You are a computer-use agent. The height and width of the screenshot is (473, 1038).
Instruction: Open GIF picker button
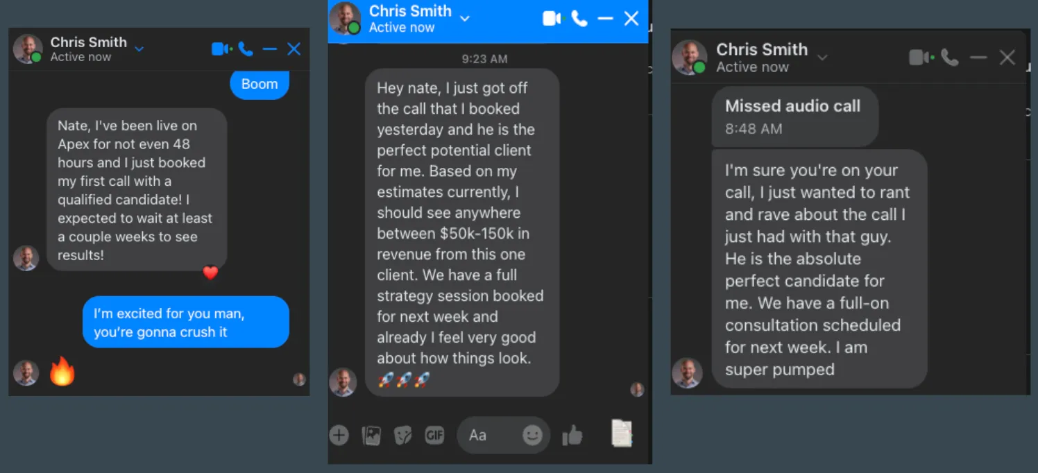coord(434,436)
